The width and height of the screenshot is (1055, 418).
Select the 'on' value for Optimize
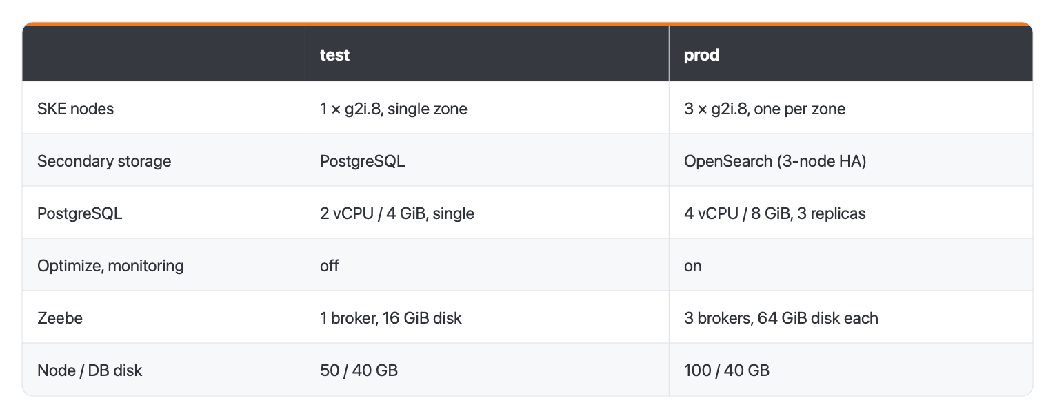(x=692, y=265)
